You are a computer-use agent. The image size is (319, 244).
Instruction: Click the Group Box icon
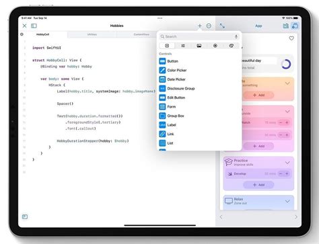(x=162, y=116)
